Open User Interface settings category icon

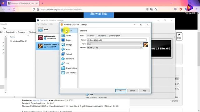pyautogui.click(x=63, y=72)
